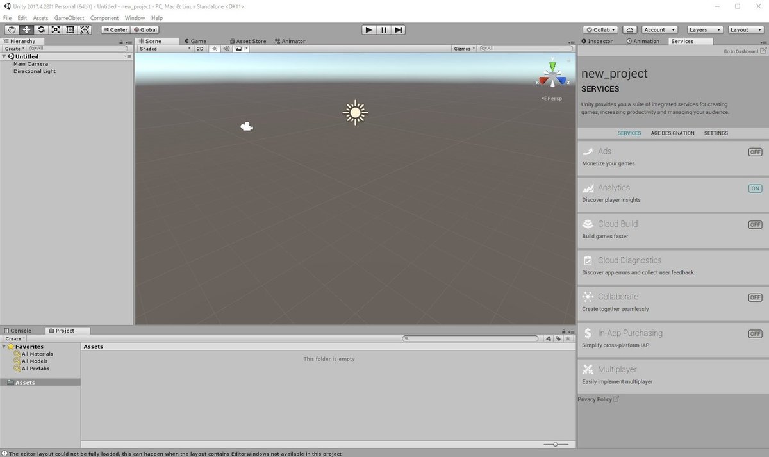The image size is (769, 457).
Task: Toggle scene effects image button
Action: click(x=238, y=49)
